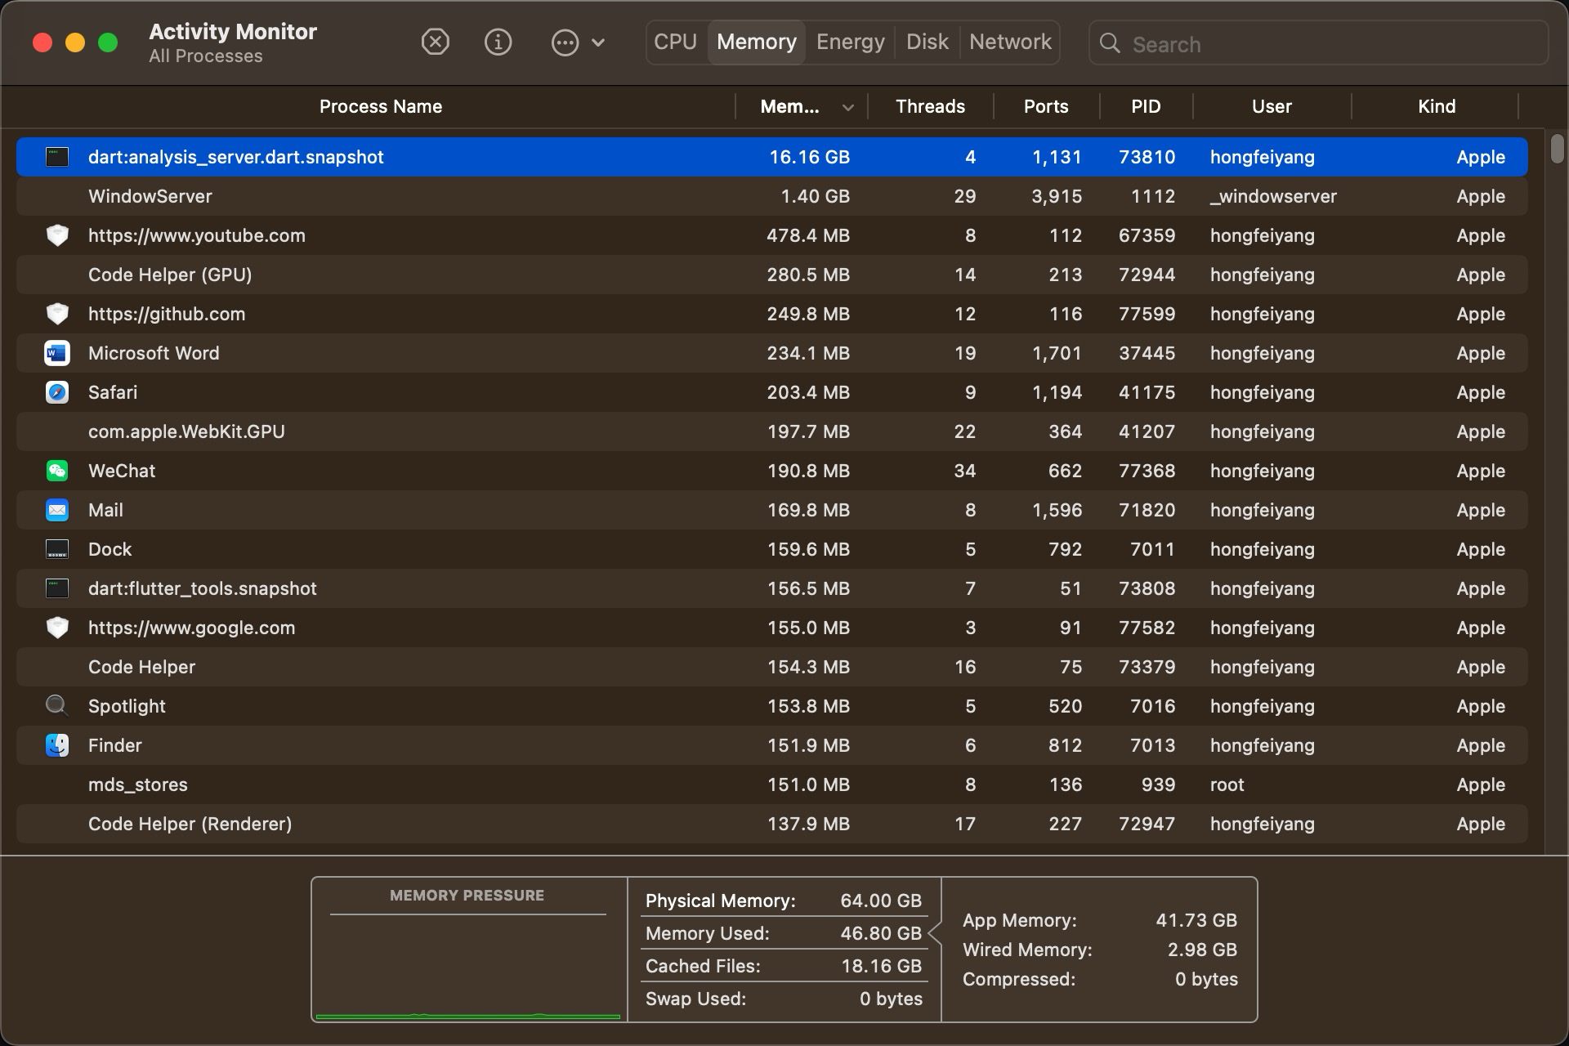Click the Mail envelope icon
1569x1046 pixels.
click(x=57, y=510)
